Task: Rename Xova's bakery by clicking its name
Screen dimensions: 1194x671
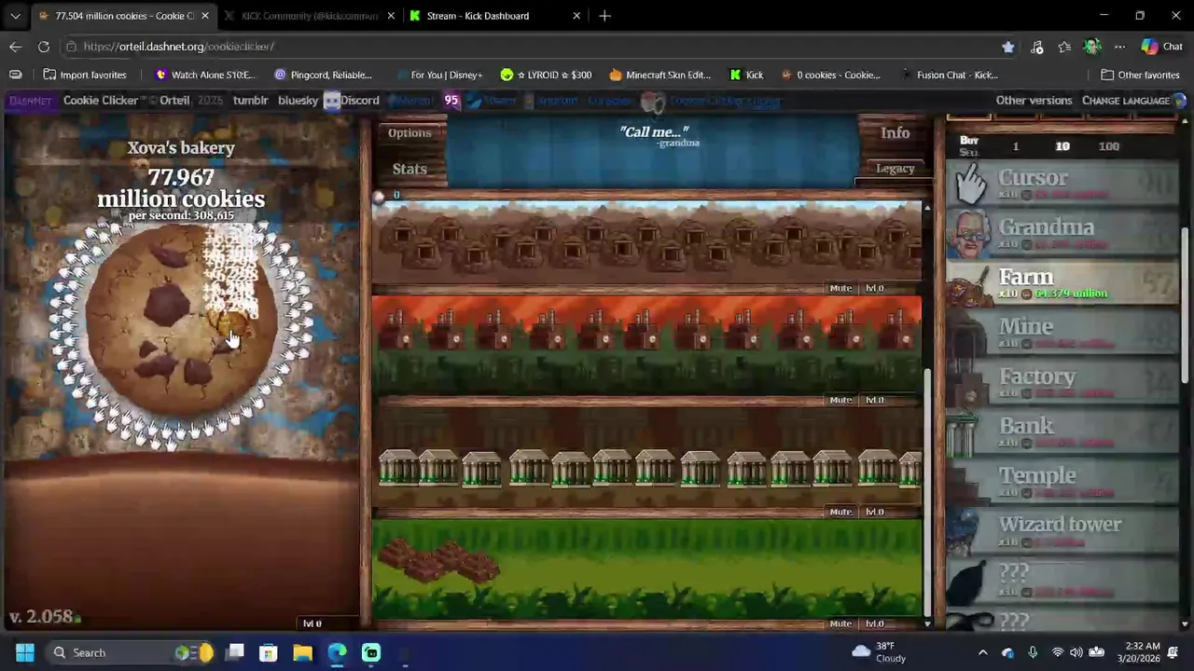Action: tap(181, 148)
